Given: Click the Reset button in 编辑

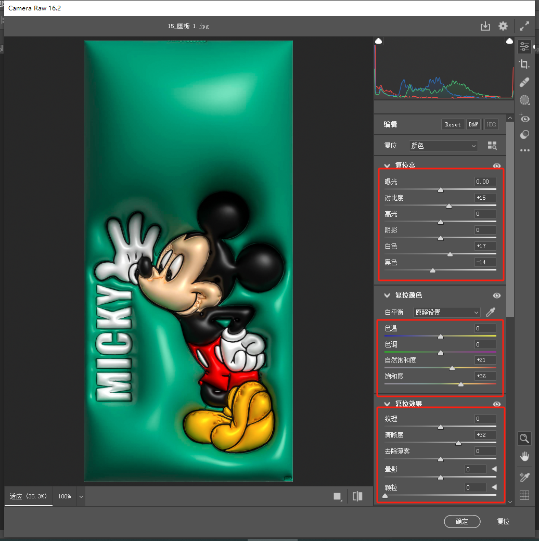Looking at the screenshot, I should coord(453,124).
